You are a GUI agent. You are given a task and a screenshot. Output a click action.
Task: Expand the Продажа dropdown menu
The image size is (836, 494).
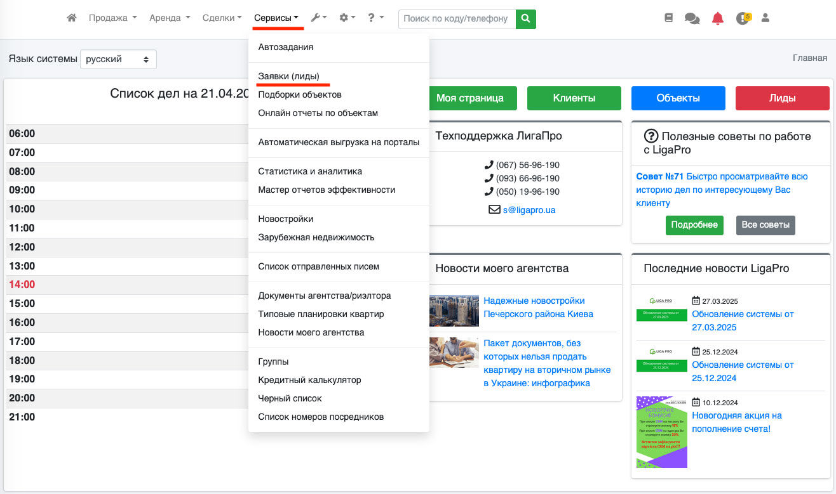coord(112,18)
